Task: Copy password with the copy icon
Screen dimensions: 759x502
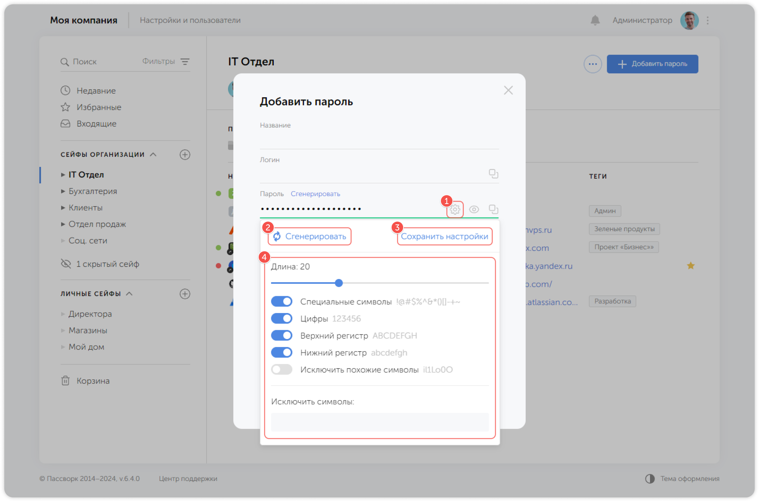Action: (x=493, y=209)
